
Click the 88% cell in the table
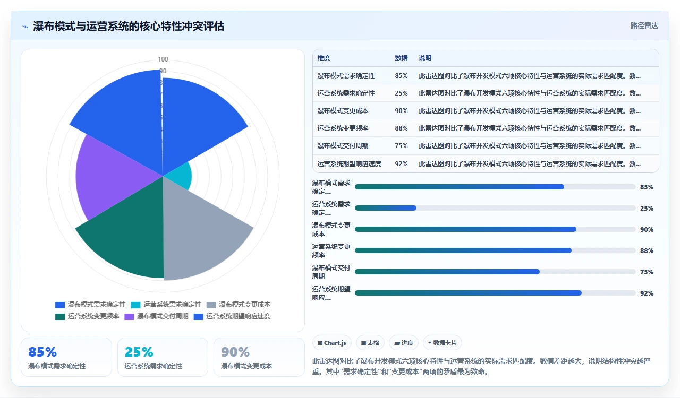tap(401, 128)
